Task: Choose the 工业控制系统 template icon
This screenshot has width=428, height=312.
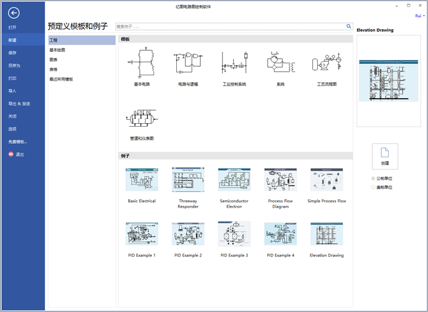Action: tap(234, 62)
